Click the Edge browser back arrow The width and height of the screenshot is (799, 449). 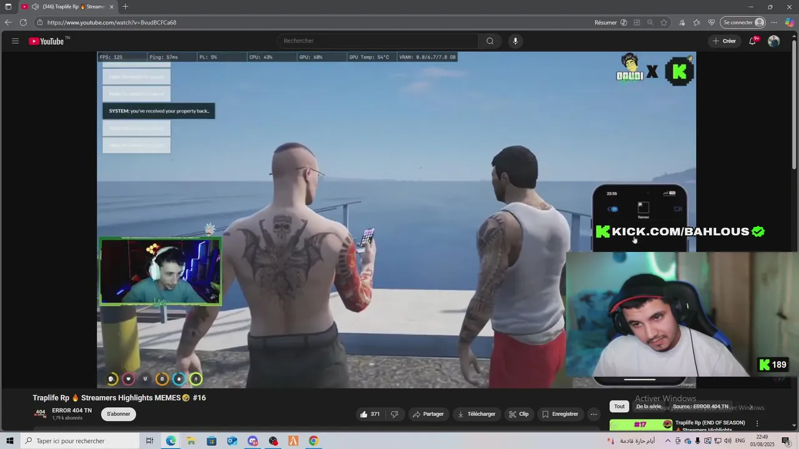[x=8, y=22]
